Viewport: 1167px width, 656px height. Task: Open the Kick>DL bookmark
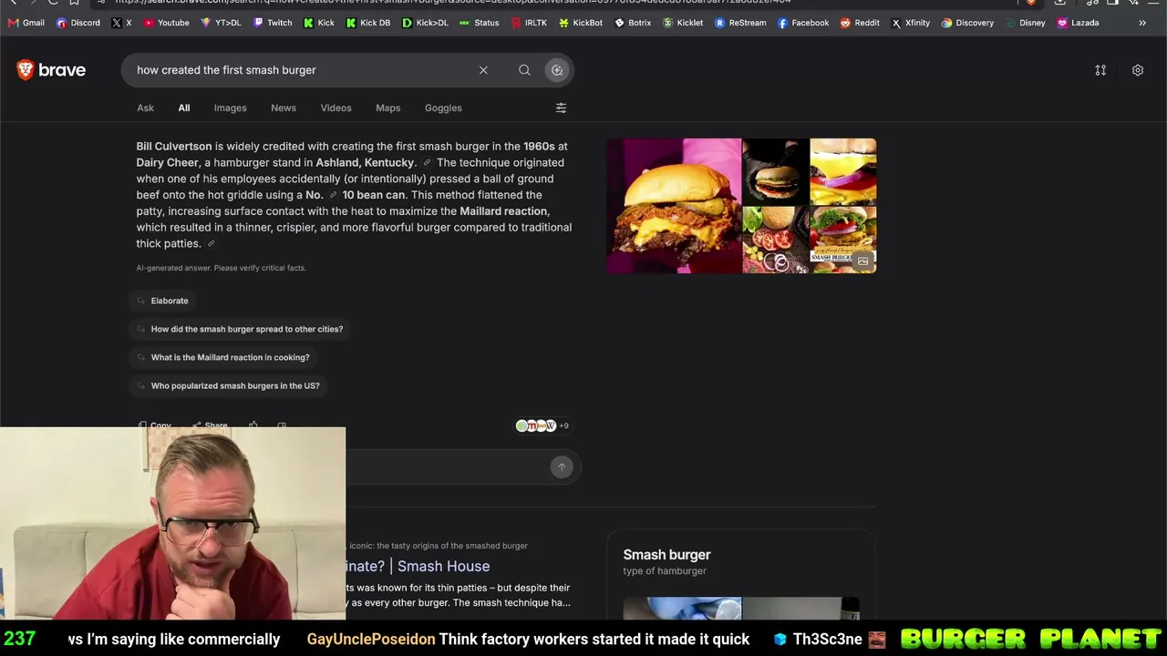pos(425,23)
